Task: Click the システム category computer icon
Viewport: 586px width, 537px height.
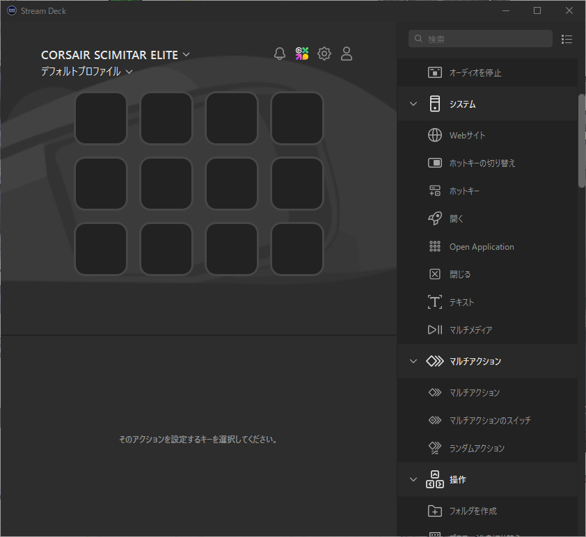Action: click(435, 104)
